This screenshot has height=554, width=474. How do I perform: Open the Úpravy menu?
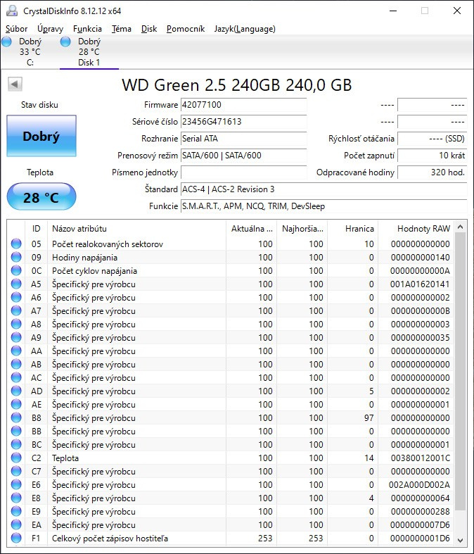pyautogui.click(x=51, y=29)
